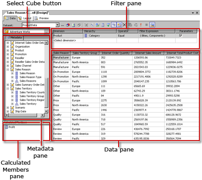This screenshot has width=202, height=180.
Task: Toggle the Show Aggregations toolbar icon
Action: [x=119, y=25]
